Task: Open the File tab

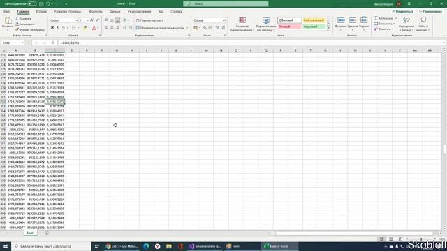Action: [x=7, y=12]
